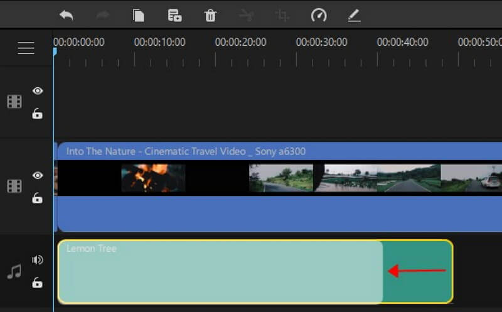
Task: Click the blue playhead marker at the timeline start
Action: [x=55, y=52]
